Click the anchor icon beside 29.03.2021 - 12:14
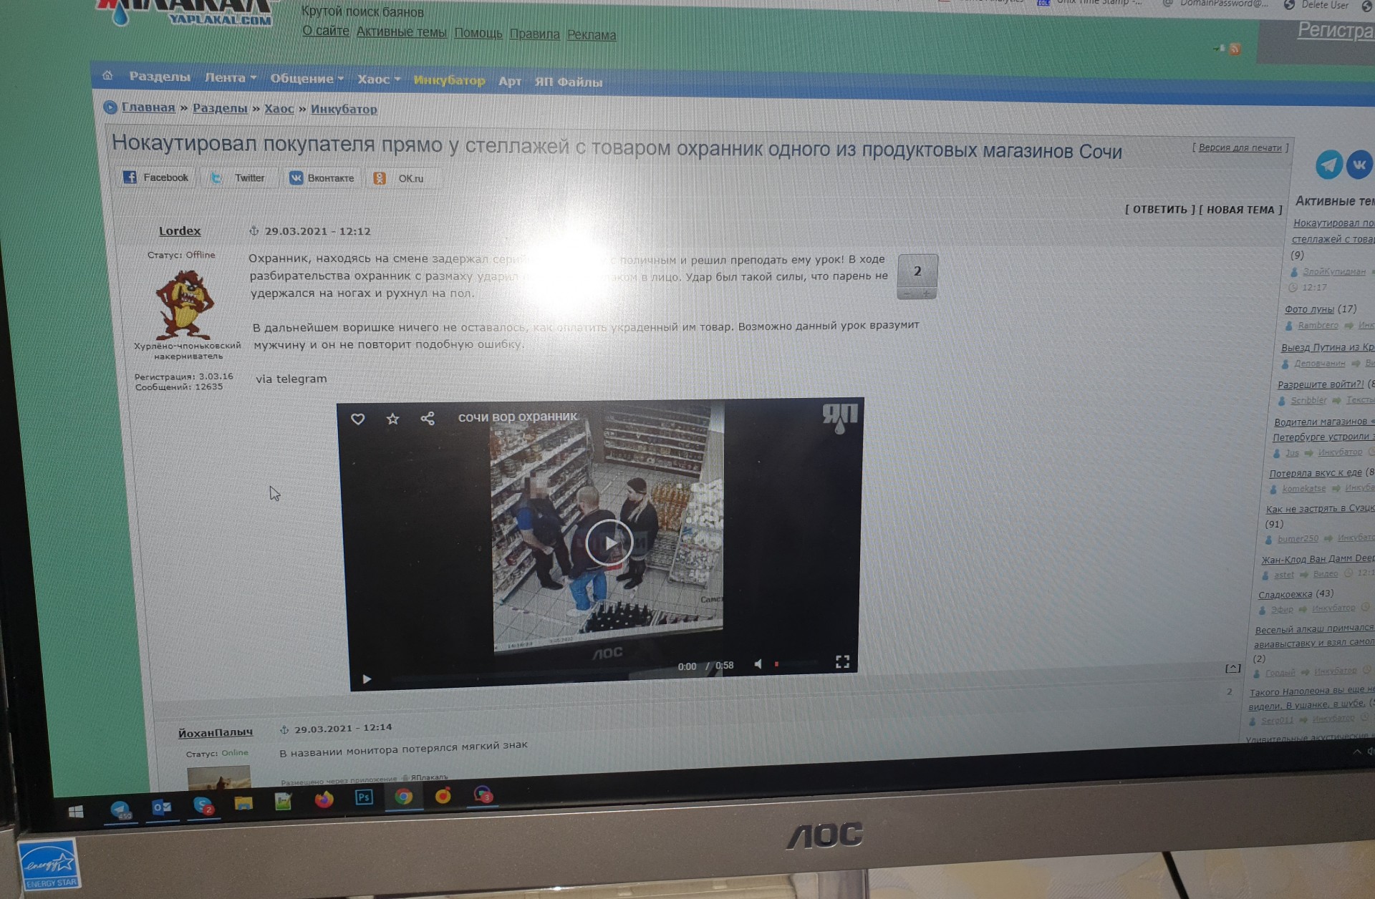 tap(284, 729)
